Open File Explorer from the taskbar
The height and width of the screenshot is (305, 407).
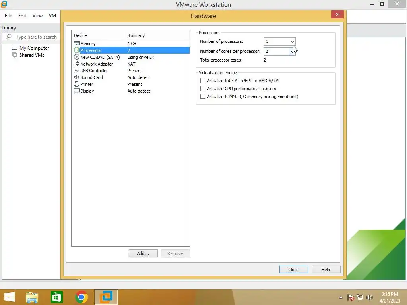(32, 297)
